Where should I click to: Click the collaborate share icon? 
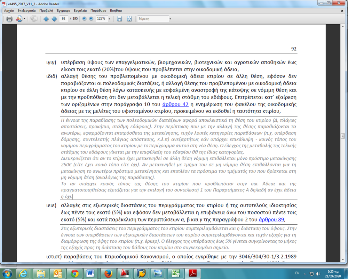(18, 19)
